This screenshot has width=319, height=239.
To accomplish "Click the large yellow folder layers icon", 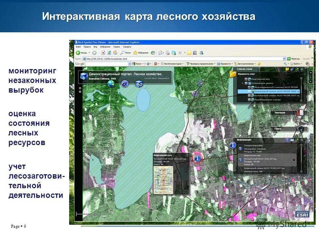I will tap(233, 74).
